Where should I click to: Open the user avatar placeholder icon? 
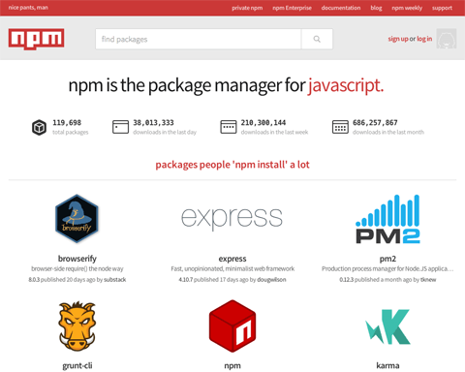(447, 39)
